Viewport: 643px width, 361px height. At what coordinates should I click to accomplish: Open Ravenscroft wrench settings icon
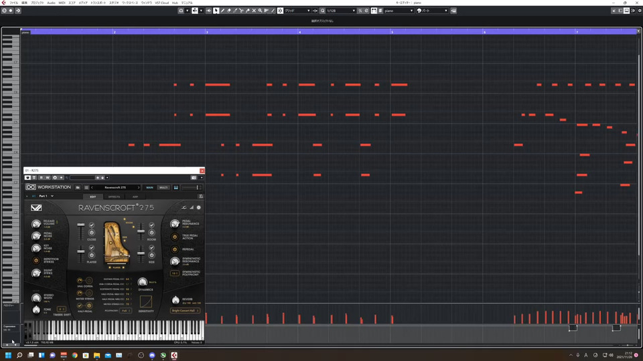(184, 207)
